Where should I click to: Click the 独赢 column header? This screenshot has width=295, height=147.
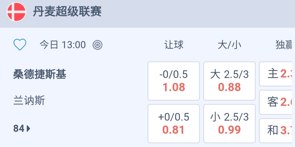tap(284, 45)
